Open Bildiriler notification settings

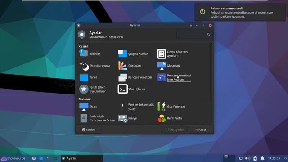90,54
